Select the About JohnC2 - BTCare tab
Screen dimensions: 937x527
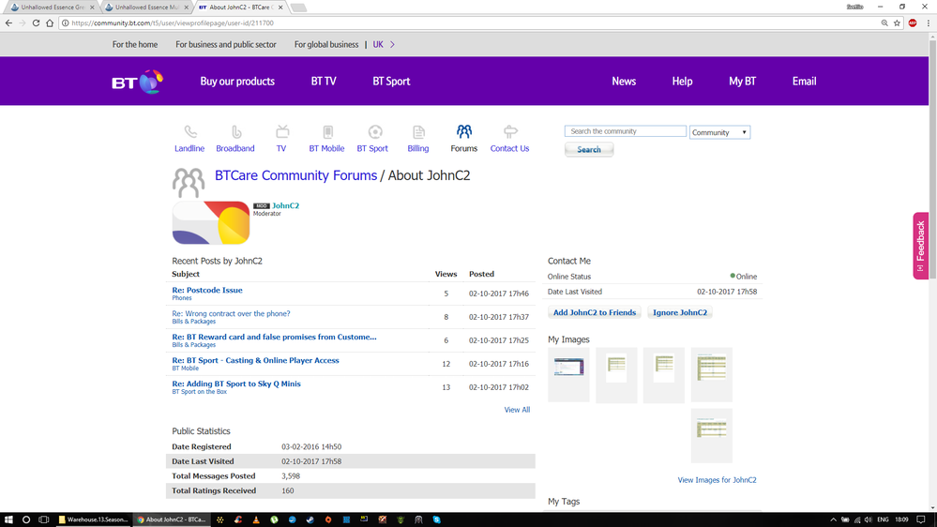(x=239, y=8)
